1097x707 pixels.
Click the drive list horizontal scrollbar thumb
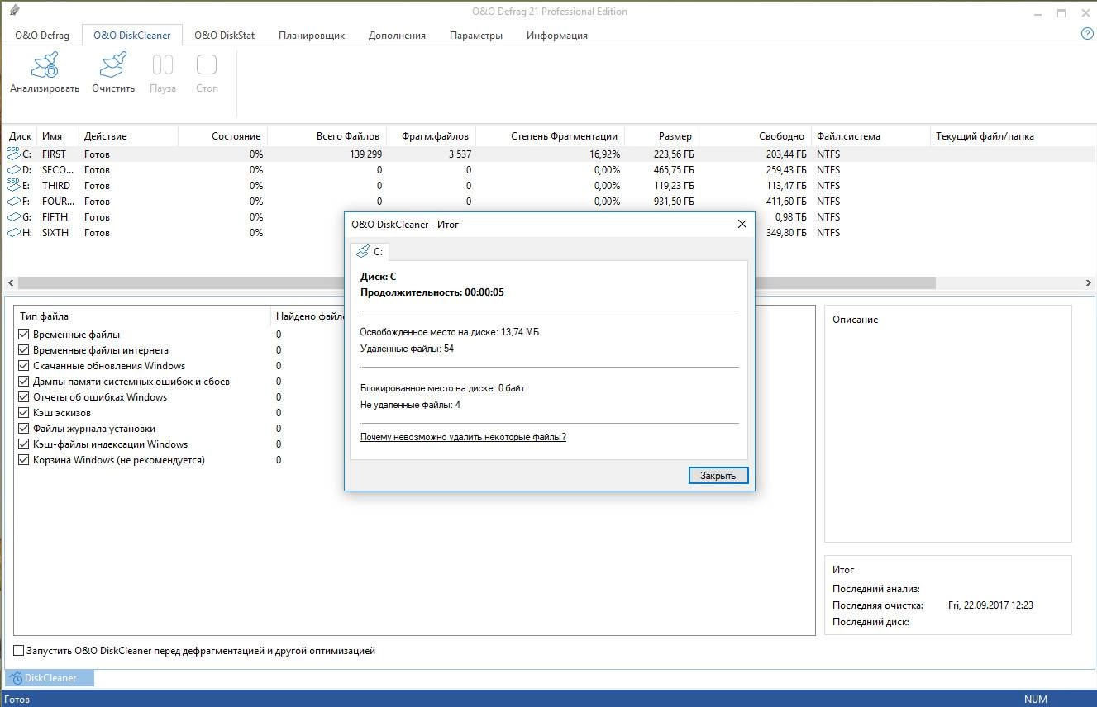tap(476, 282)
